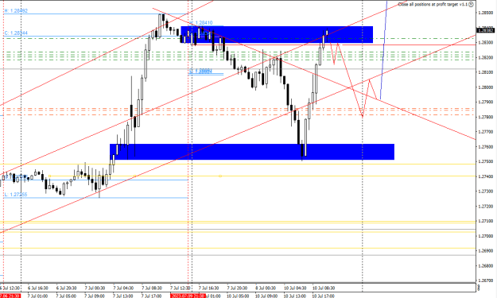This screenshot has height=298, width=497.
Task: Select the lower blue rectangle zone near 1.27600
Action: pos(252,152)
